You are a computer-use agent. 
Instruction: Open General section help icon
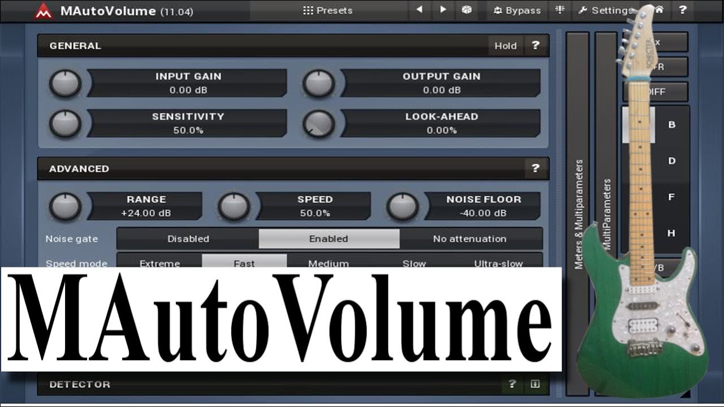tap(535, 46)
